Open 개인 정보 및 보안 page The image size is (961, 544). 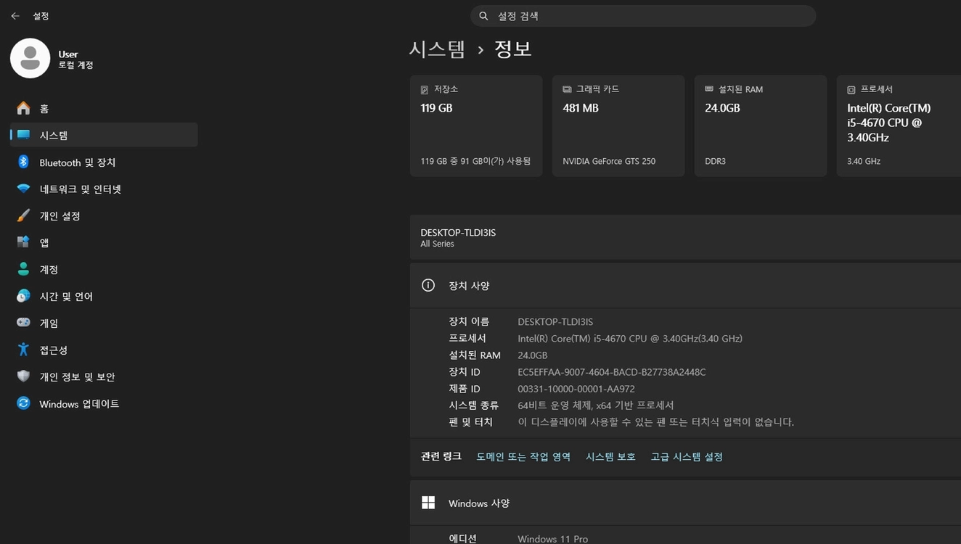[104, 376]
